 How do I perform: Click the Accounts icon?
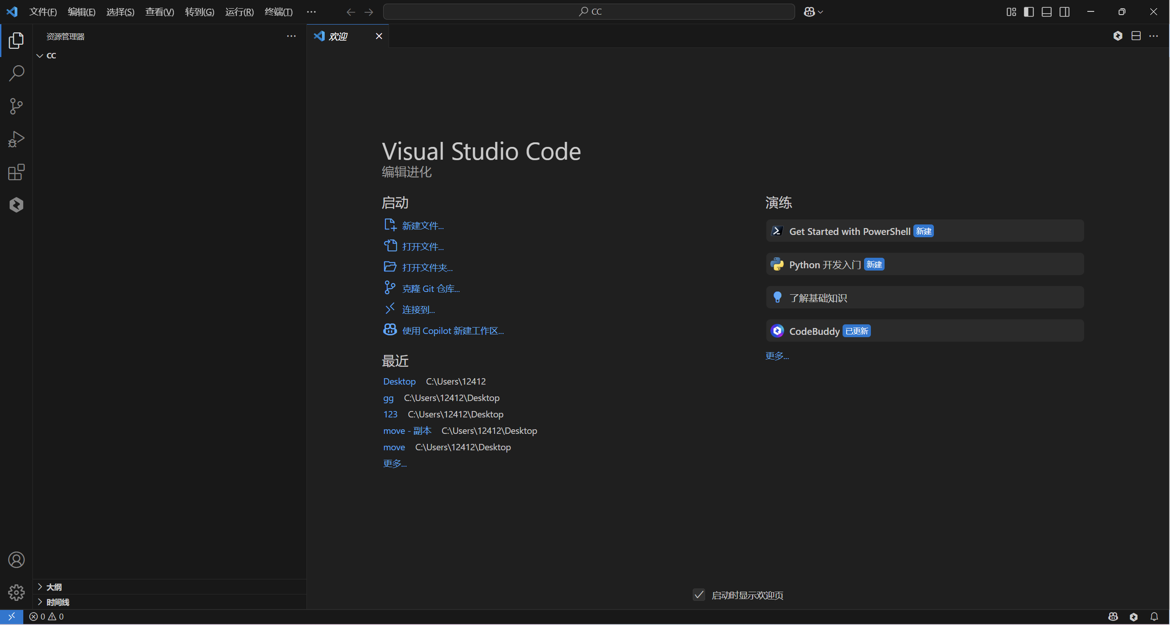tap(16, 560)
